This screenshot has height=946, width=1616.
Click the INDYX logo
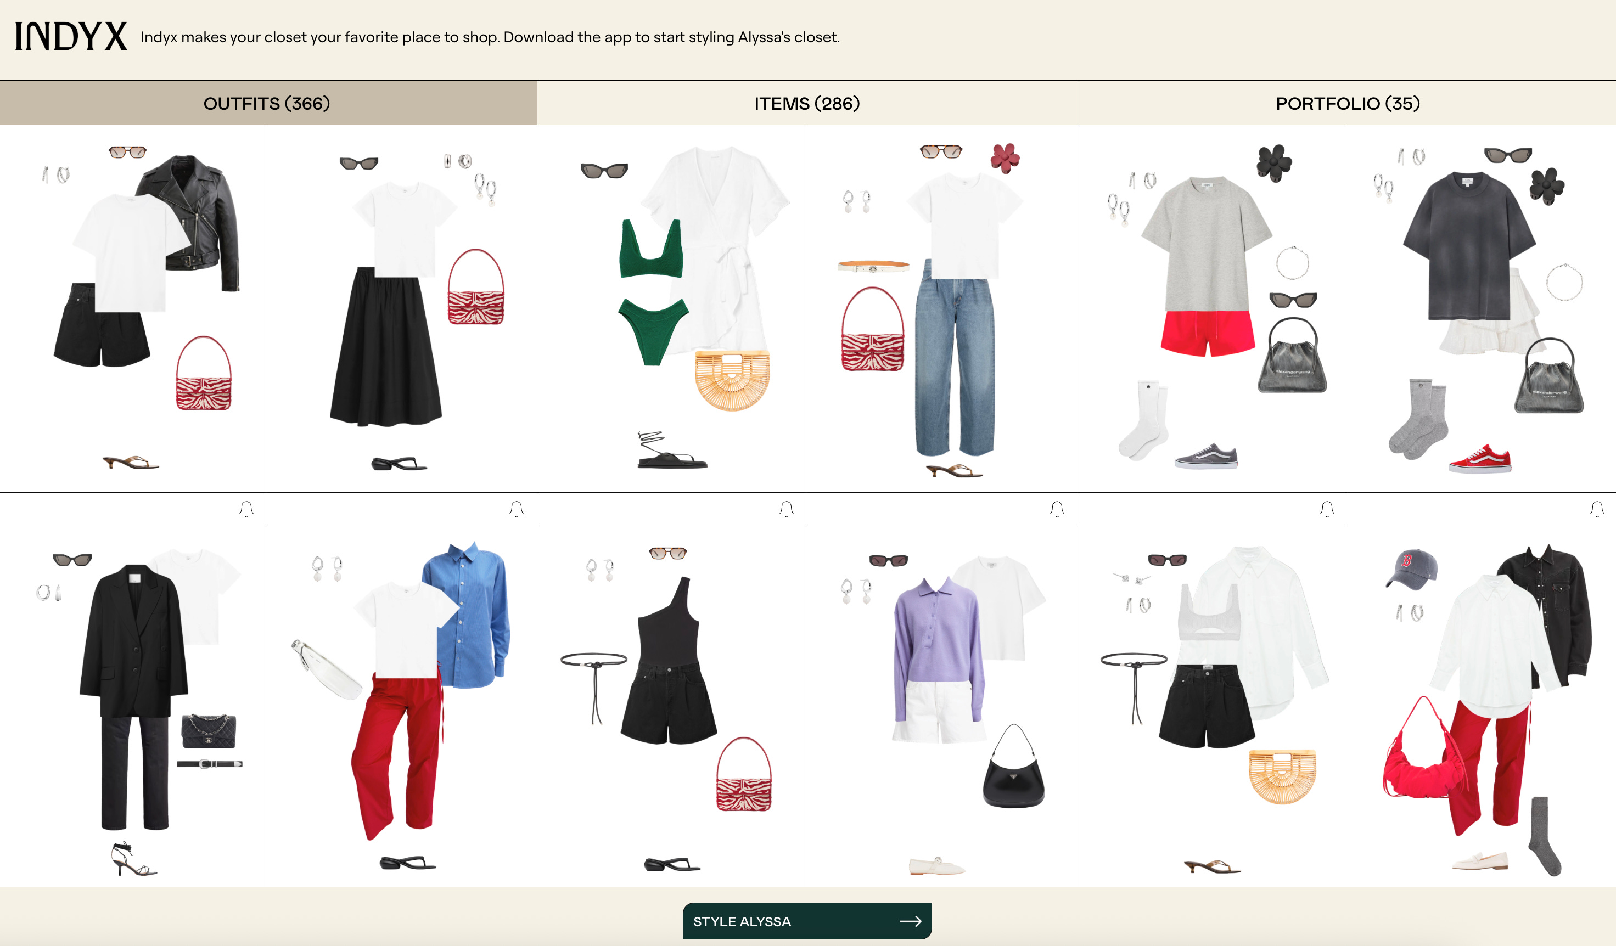tap(71, 37)
